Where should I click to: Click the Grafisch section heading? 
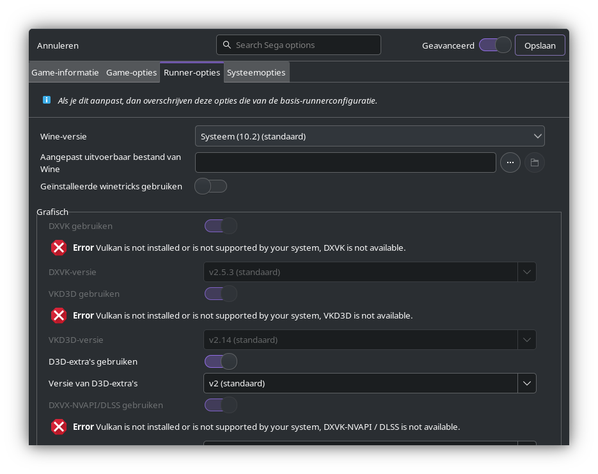tap(52, 212)
